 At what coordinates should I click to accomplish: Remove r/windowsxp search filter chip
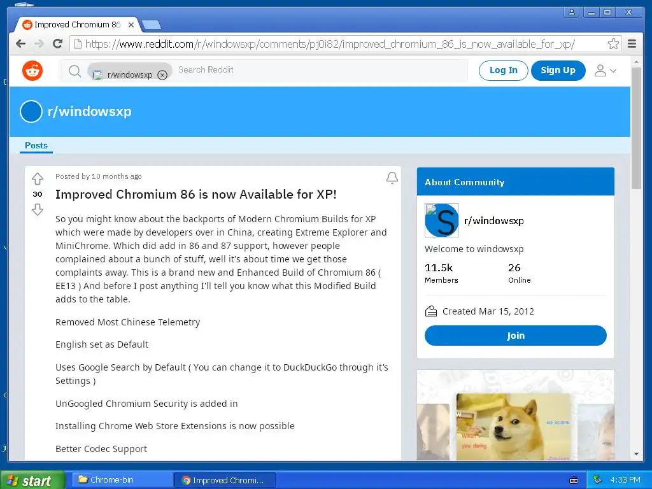[x=162, y=75]
